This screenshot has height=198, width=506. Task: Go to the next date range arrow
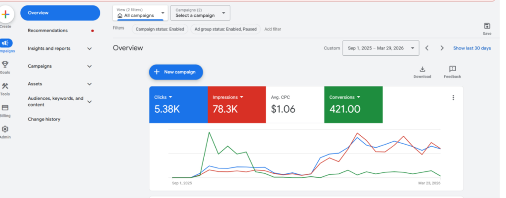click(442, 48)
